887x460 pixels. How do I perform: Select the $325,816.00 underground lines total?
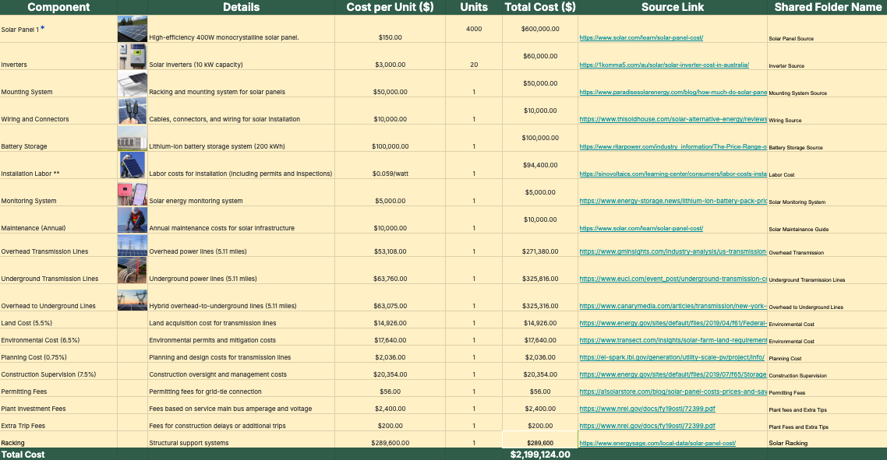[x=540, y=271]
